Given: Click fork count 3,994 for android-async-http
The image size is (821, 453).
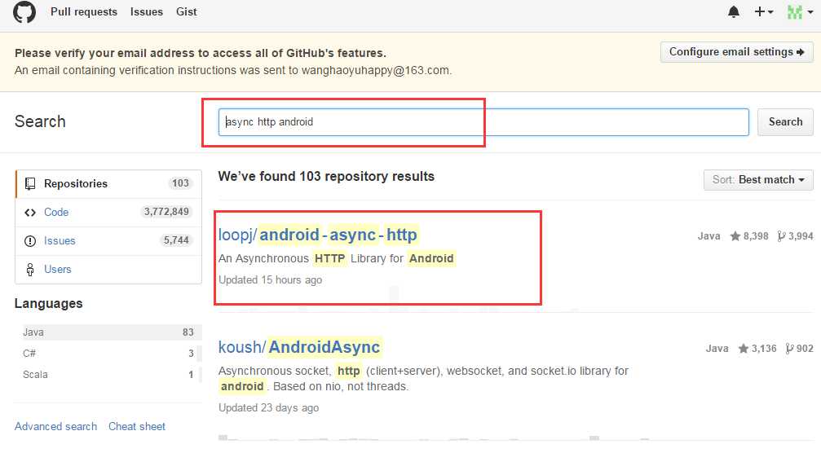Looking at the screenshot, I should tap(796, 236).
